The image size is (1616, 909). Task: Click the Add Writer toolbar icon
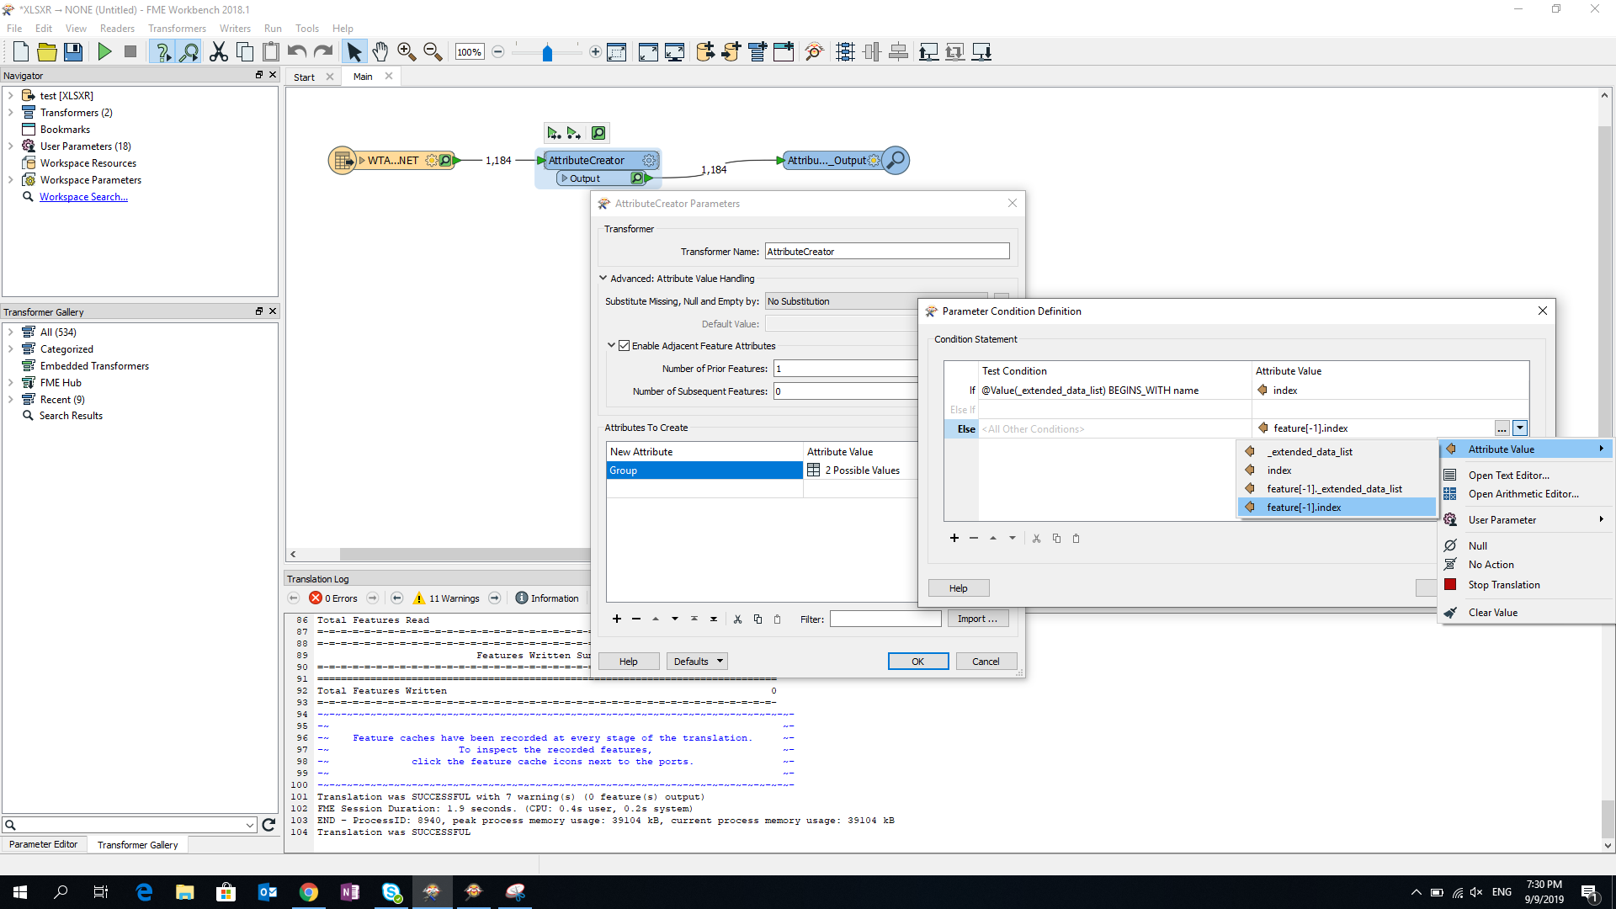(731, 52)
